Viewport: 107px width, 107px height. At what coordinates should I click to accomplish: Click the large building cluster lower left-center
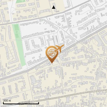(x=36, y=82)
